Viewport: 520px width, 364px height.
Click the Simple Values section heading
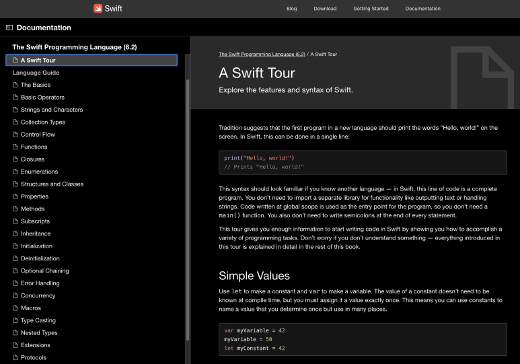[254, 276]
